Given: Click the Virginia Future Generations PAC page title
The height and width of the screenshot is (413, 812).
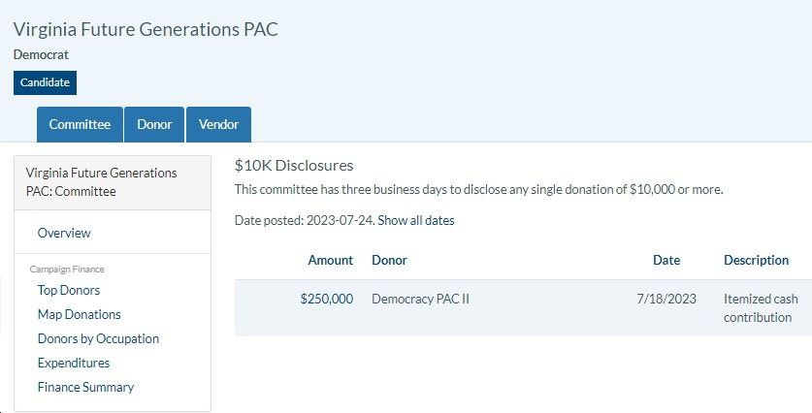Looking at the screenshot, I should click(146, 29).
